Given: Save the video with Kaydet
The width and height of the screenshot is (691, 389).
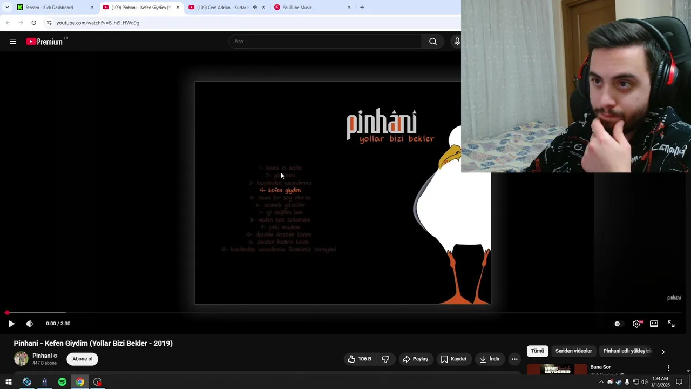Looking at the screenshot, I should pos(453,359).
